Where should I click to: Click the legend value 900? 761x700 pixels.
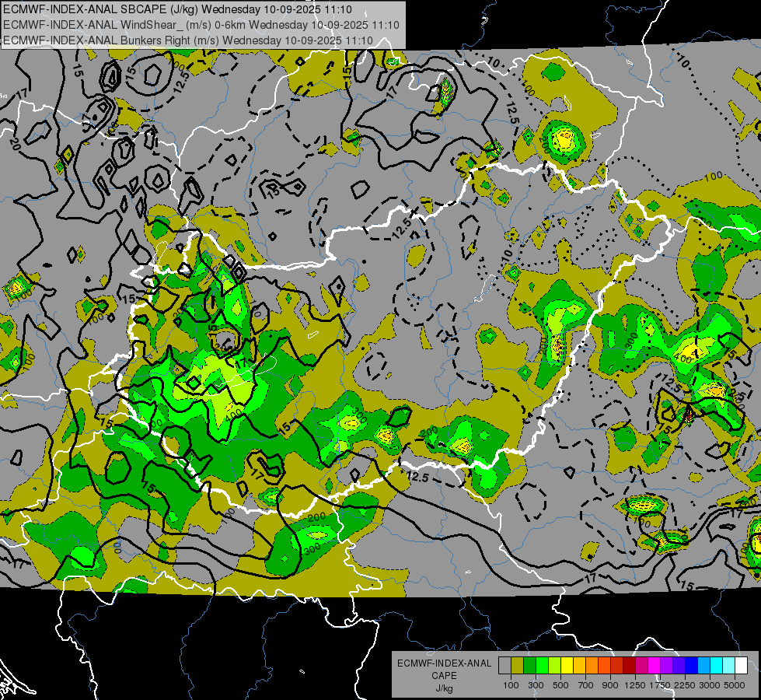pyautogui.click(x=610, y=685)
